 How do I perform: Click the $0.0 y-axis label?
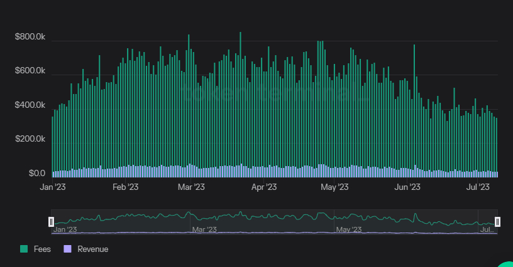coord(36,173)
